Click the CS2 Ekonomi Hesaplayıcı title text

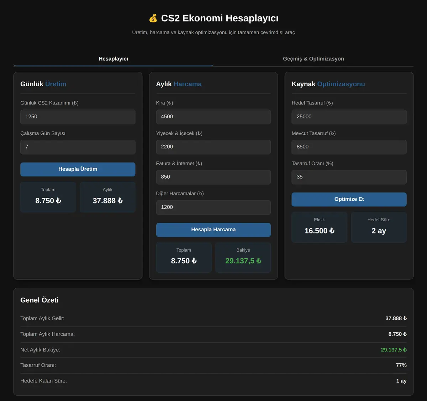click(x=220, y=18)
